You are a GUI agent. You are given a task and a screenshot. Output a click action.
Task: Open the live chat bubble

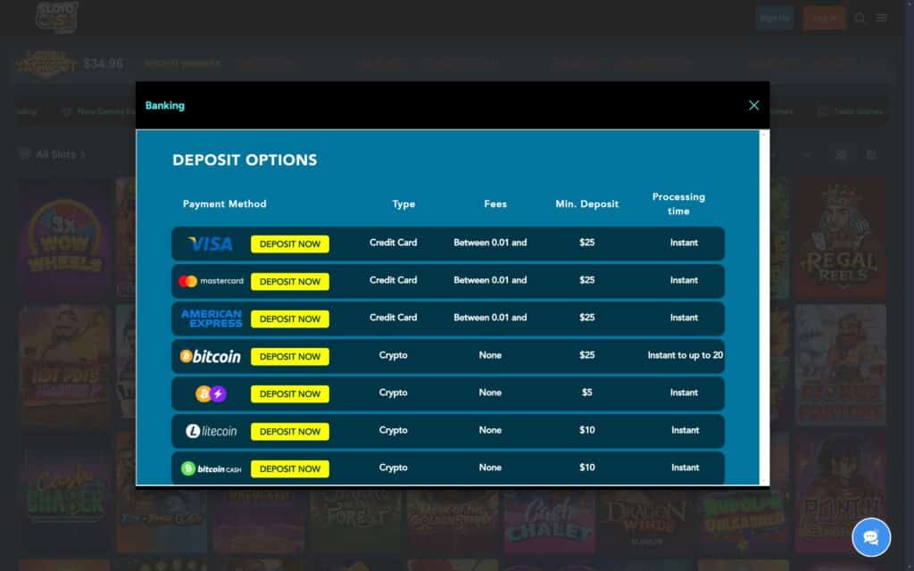pos(870,537)
